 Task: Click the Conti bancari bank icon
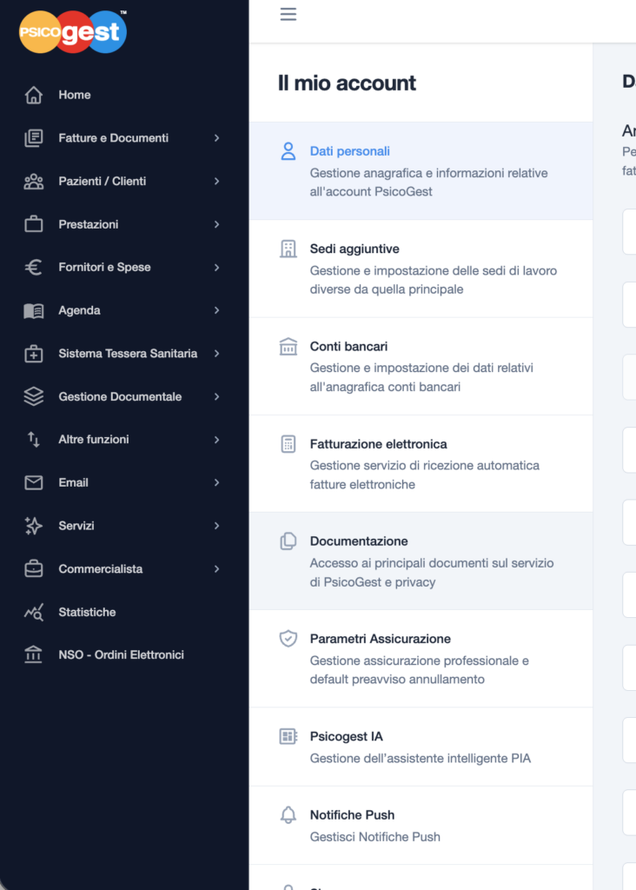click(x=288, y=347)
